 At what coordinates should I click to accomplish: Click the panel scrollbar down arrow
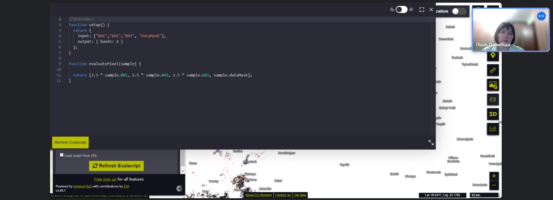183,171
